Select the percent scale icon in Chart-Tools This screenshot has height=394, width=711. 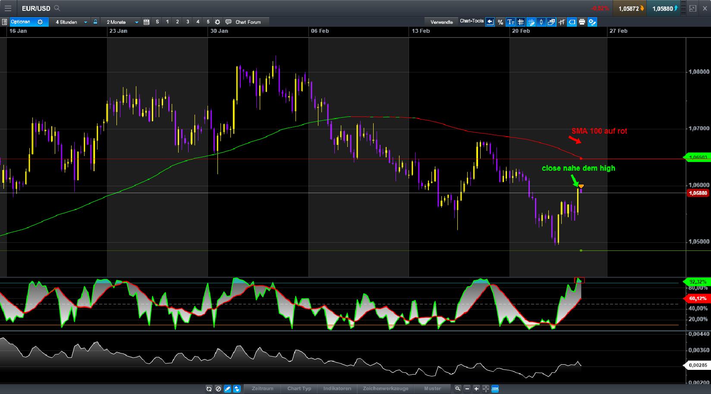click(501, 22)
